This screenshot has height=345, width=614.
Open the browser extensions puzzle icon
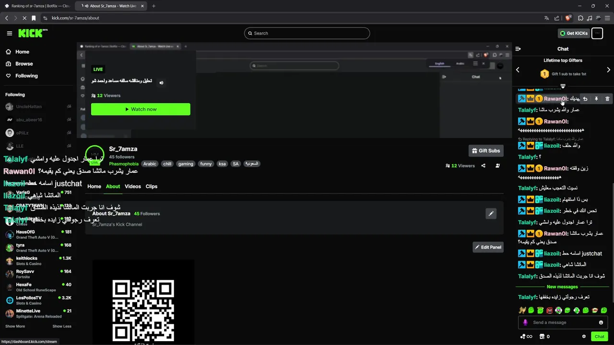pyautogui.click(x=580, y=18)
